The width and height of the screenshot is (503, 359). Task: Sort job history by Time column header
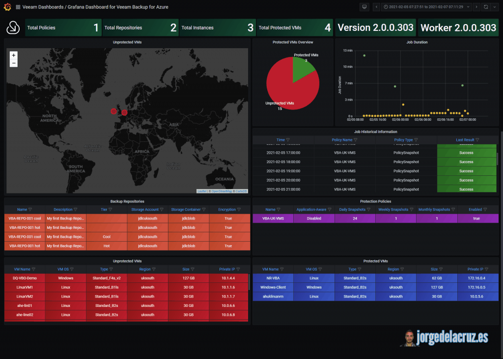point(280,140)
